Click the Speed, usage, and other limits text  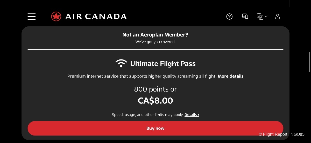[x=147, y=115]
